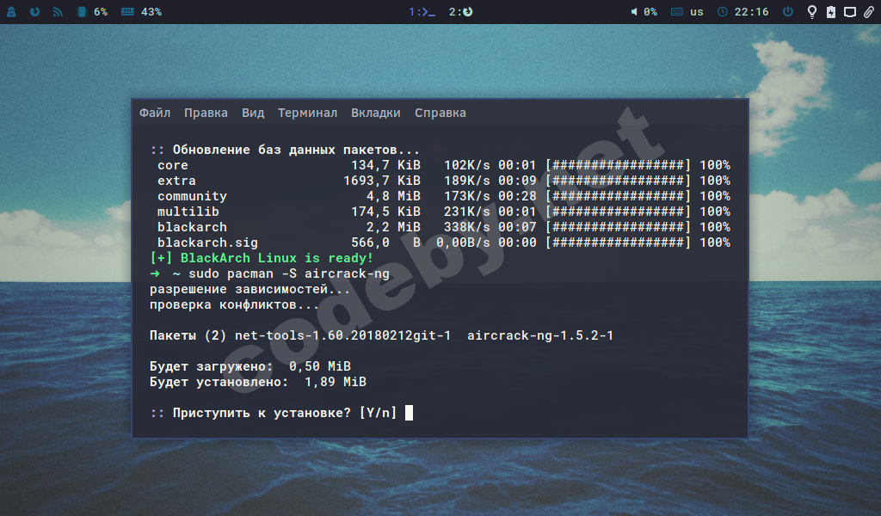Click the '1693,7 KiB' extra size value

click(x=382, y=181)
